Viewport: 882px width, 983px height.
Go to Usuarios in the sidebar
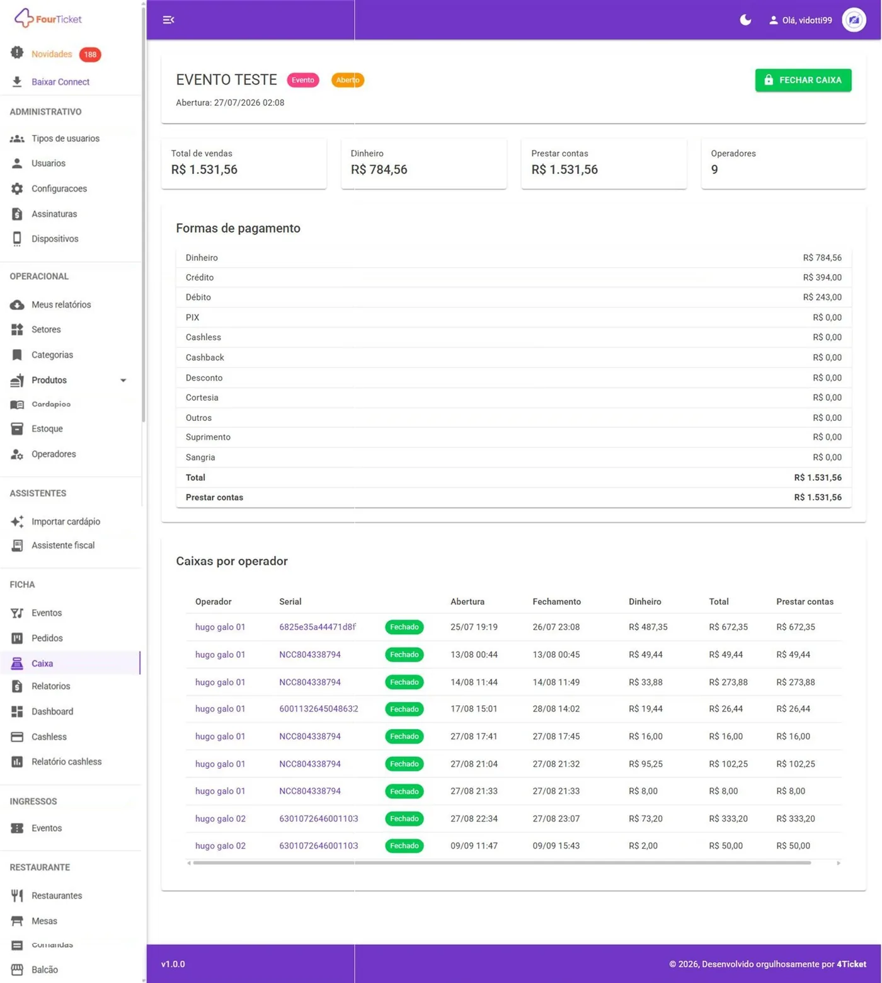click(49, 163)
